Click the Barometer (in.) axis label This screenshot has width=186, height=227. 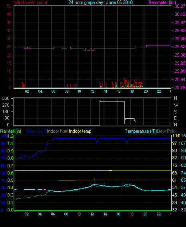(x=162, y=2)
